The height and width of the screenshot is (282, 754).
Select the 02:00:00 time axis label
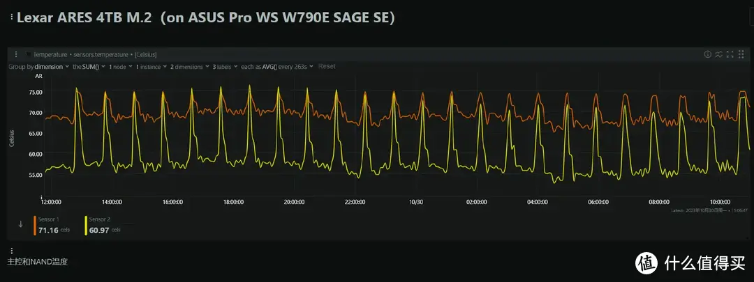[x=477, y=203]
